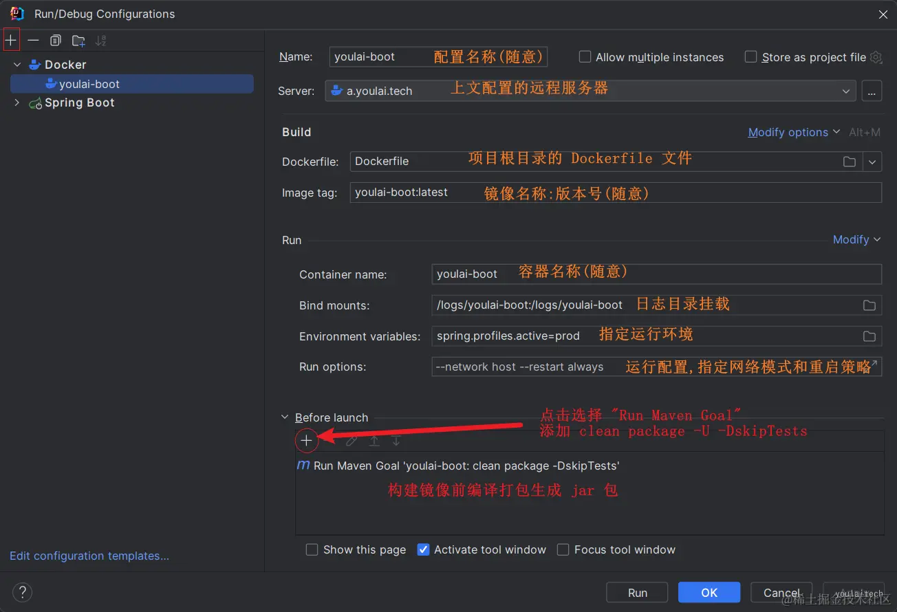Screen dimensions: 897x612
Task: Create a new configuration folder
Action: pos(78,40)
